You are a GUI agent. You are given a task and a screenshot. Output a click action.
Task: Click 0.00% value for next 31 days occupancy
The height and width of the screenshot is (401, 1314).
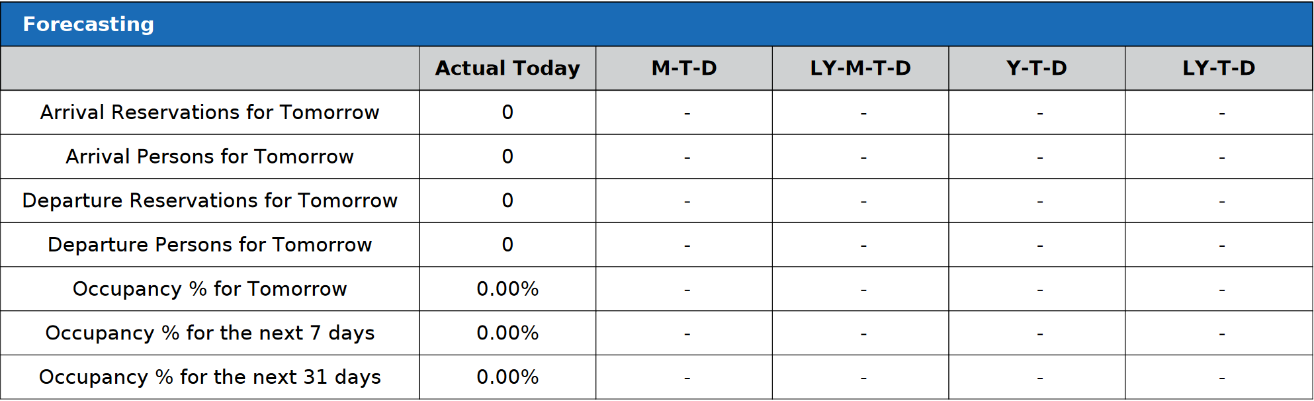coord(507,377)
